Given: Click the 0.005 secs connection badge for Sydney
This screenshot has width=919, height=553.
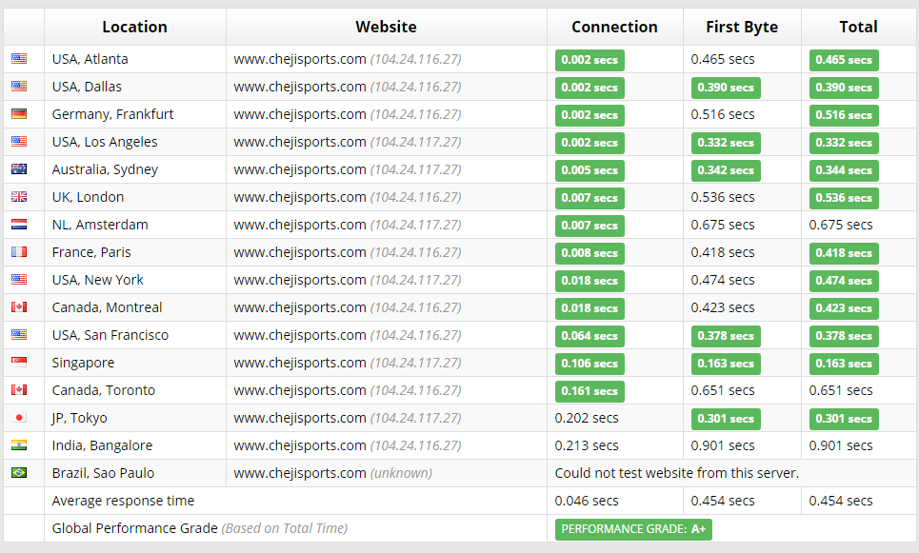Looking at the screenshot, I should click(x=589, y=169).
